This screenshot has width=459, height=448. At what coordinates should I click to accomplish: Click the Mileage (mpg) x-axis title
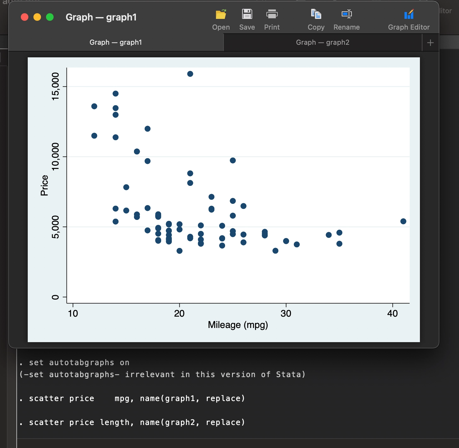pos(238,325)
